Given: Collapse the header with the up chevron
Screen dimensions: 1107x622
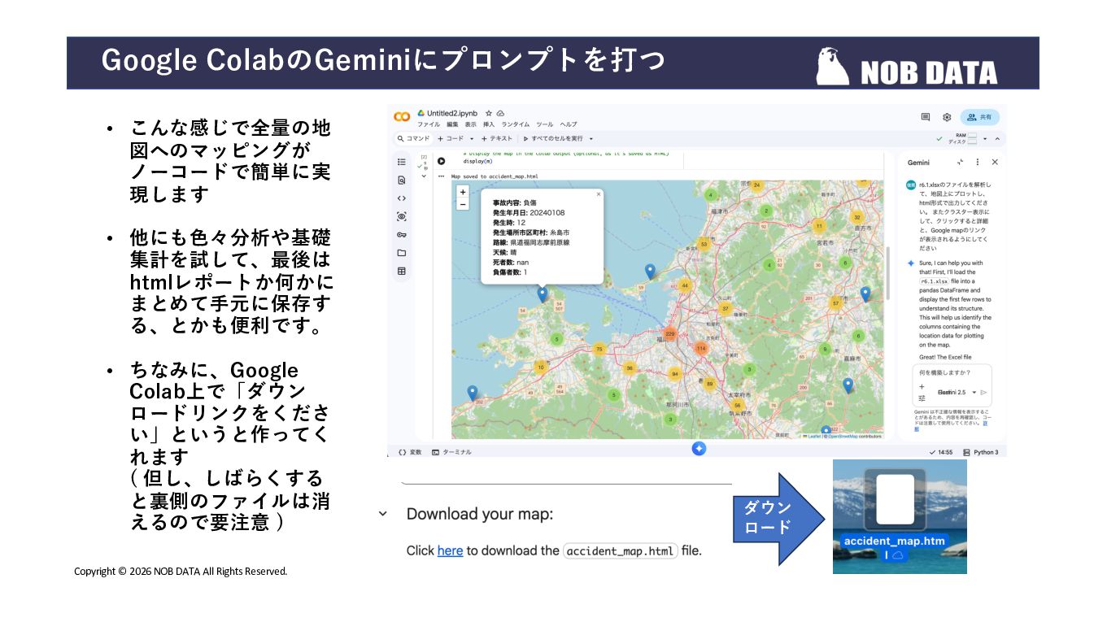Looking at the screenshot, I should coord(996,139).
